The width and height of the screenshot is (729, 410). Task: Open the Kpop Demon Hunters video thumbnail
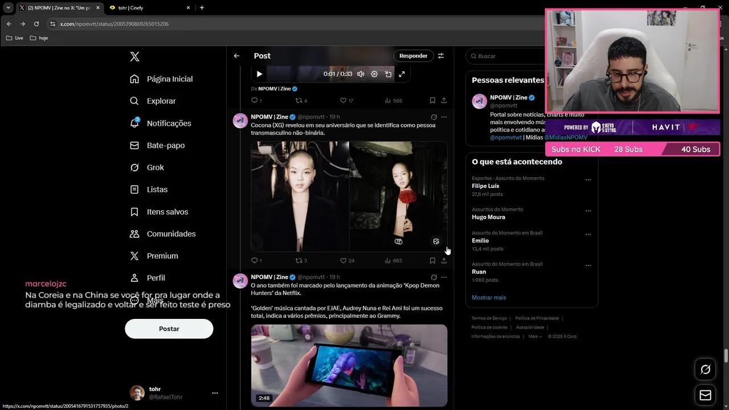pyautogui.click(x=349, y=365)
